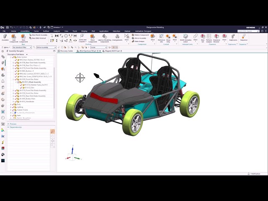Image resolution: width=268 pixels, height=201 pixels.
Task: Click the help question mark icon
Action: [262, 31]
